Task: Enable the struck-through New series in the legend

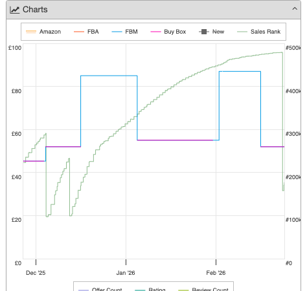Action: pyautogui.click(x=212, y=32)
